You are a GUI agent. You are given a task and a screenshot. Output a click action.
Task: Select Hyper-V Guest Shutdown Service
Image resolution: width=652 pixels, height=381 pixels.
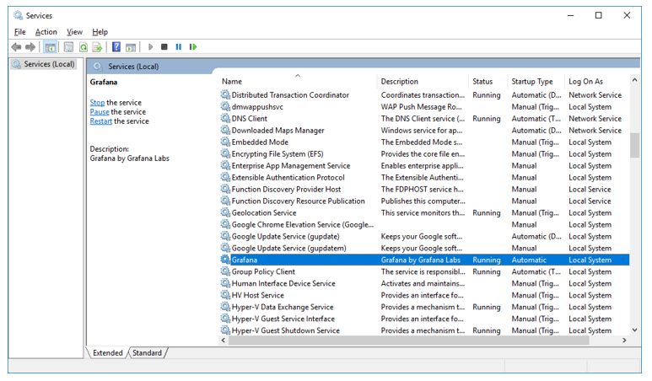[x=424, y=330]
